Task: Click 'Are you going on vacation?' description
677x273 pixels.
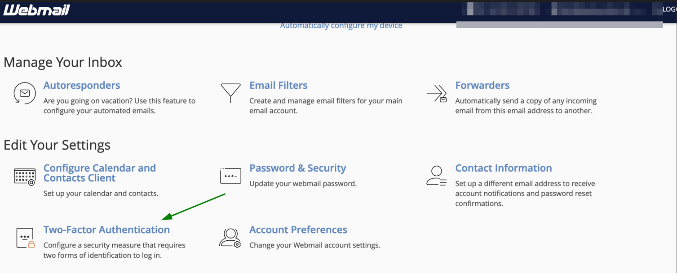Action: point(119,106)
